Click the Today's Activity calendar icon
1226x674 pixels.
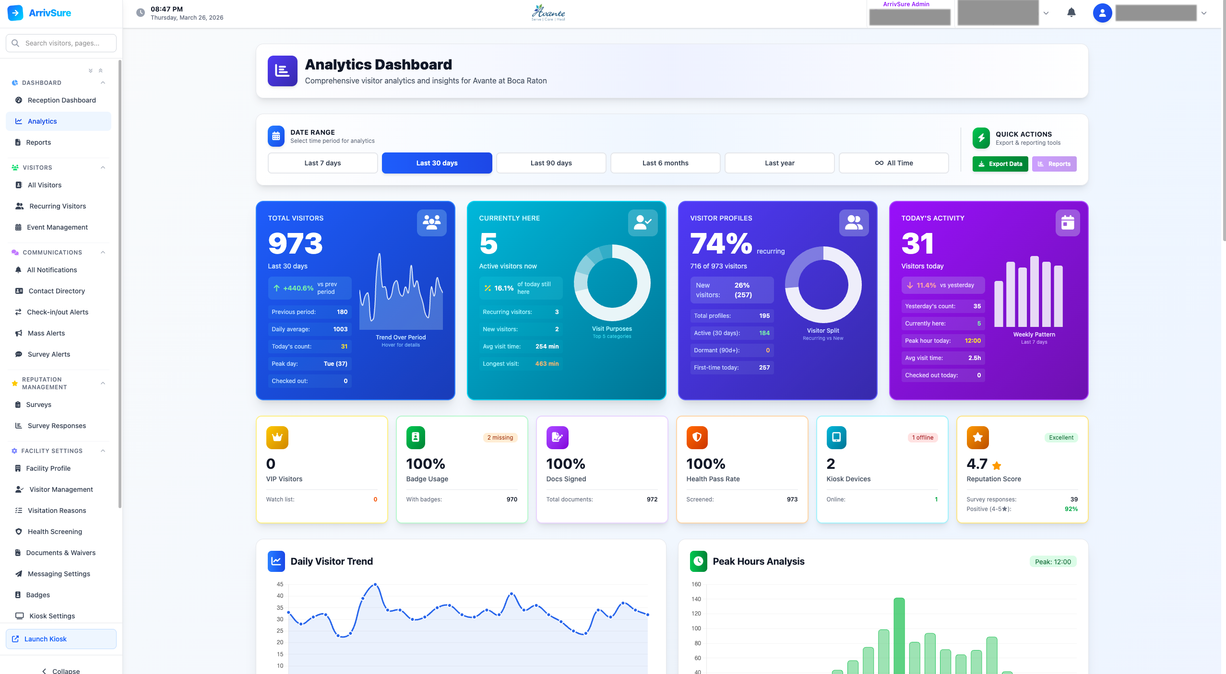(x=1067, y=222)
